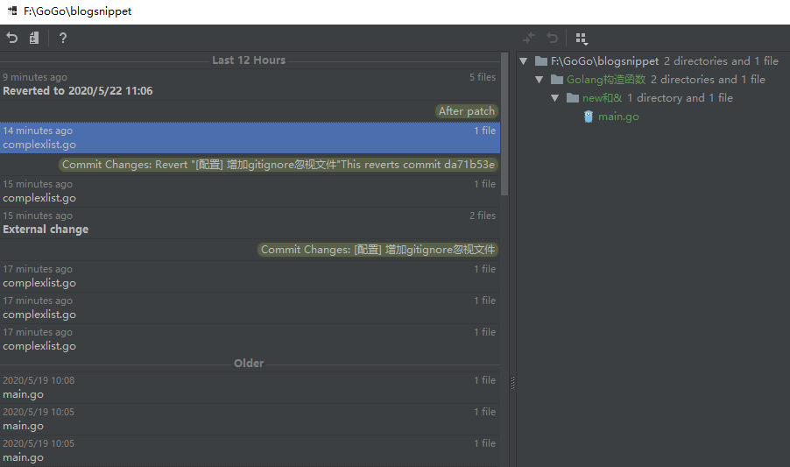Screen dimensions: 790x467
Task: Select the 'External change' history entry
Action: 46,230
